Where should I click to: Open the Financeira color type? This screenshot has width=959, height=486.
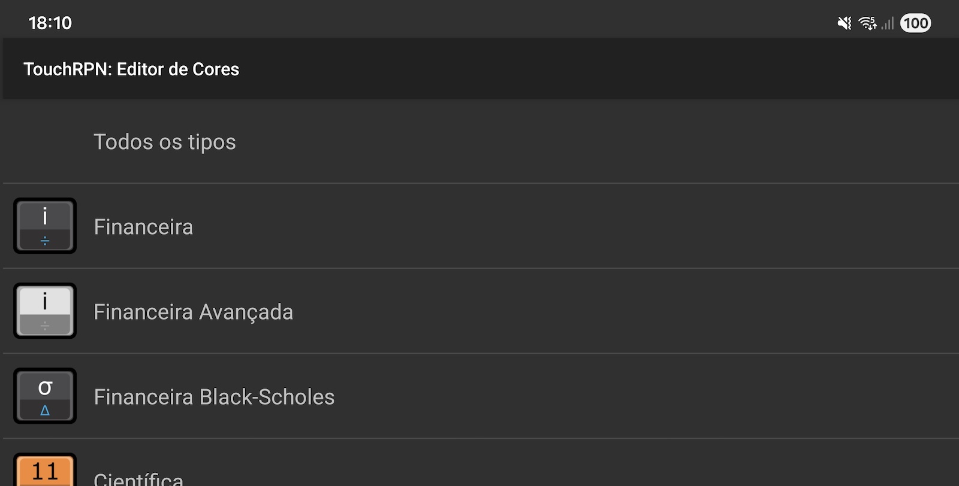click(144, 227)
